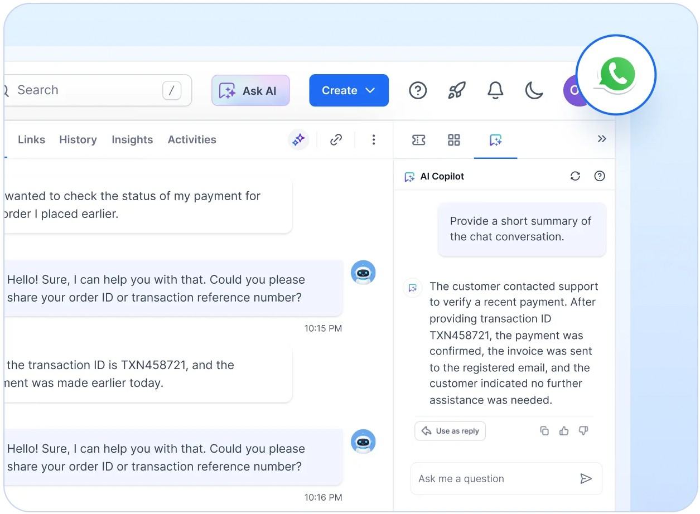Open the Create dropdown menu

coord(349,90)
